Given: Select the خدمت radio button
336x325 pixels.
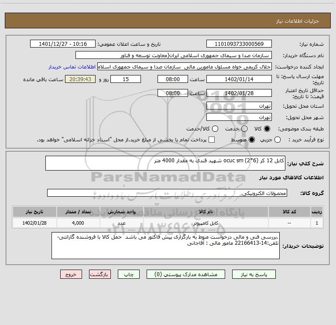Looking at the screenshot, I should coord(244,129).
